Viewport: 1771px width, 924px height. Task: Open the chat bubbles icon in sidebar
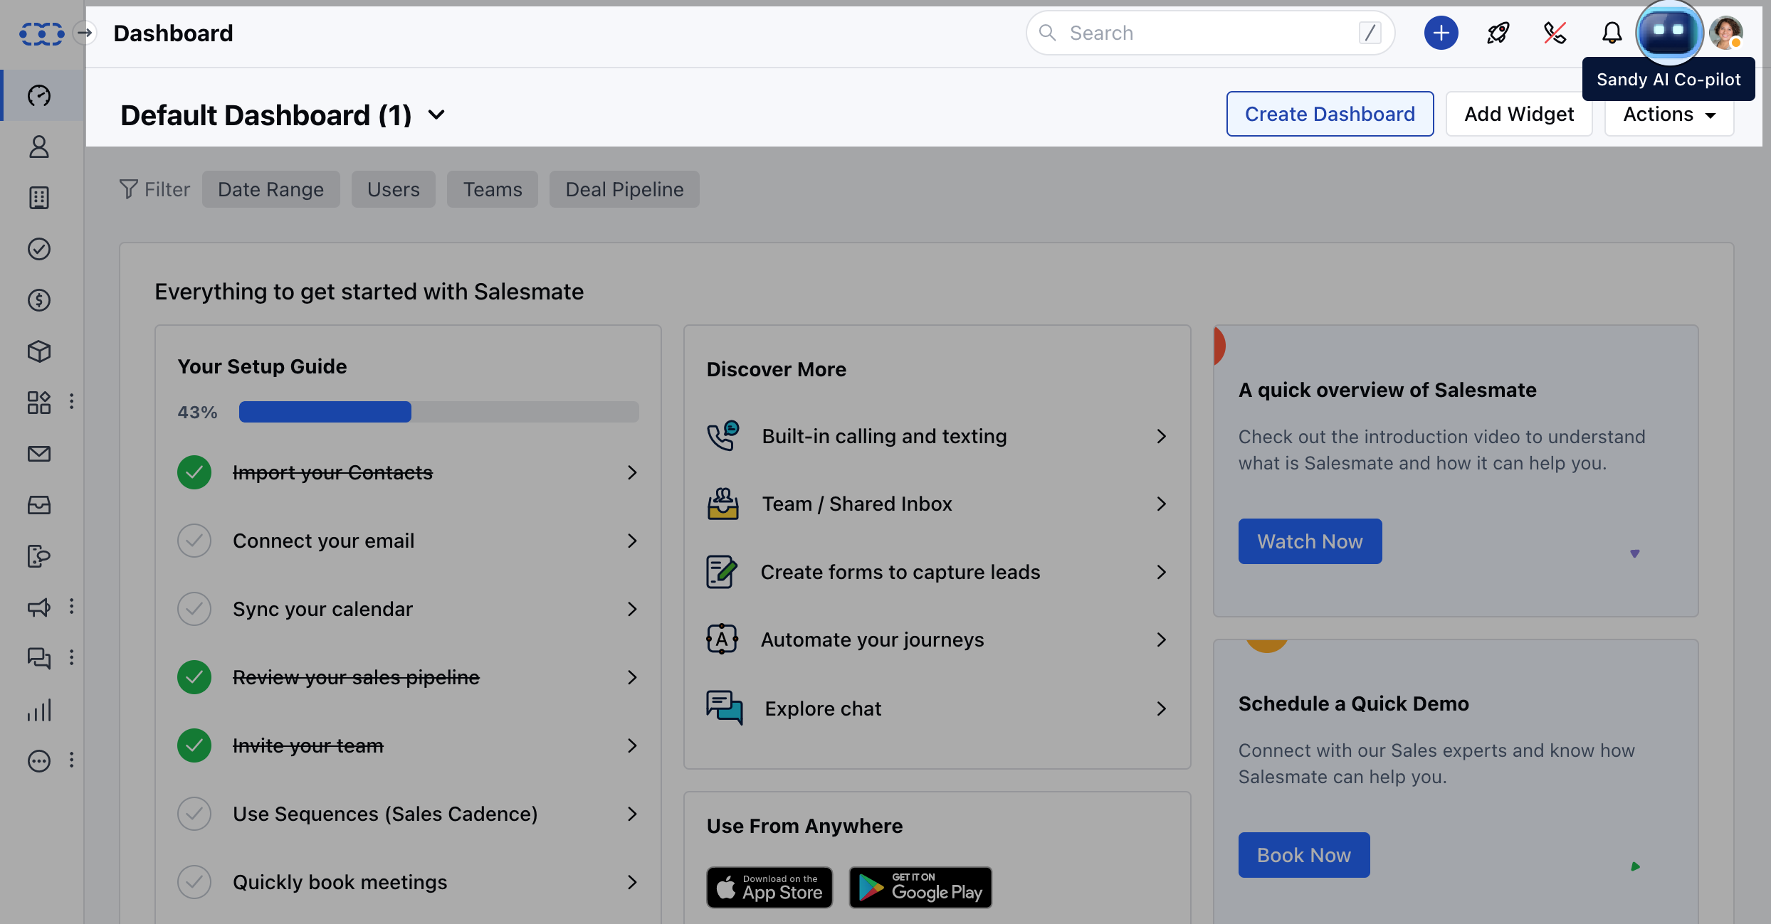click(x=39, y=659)
